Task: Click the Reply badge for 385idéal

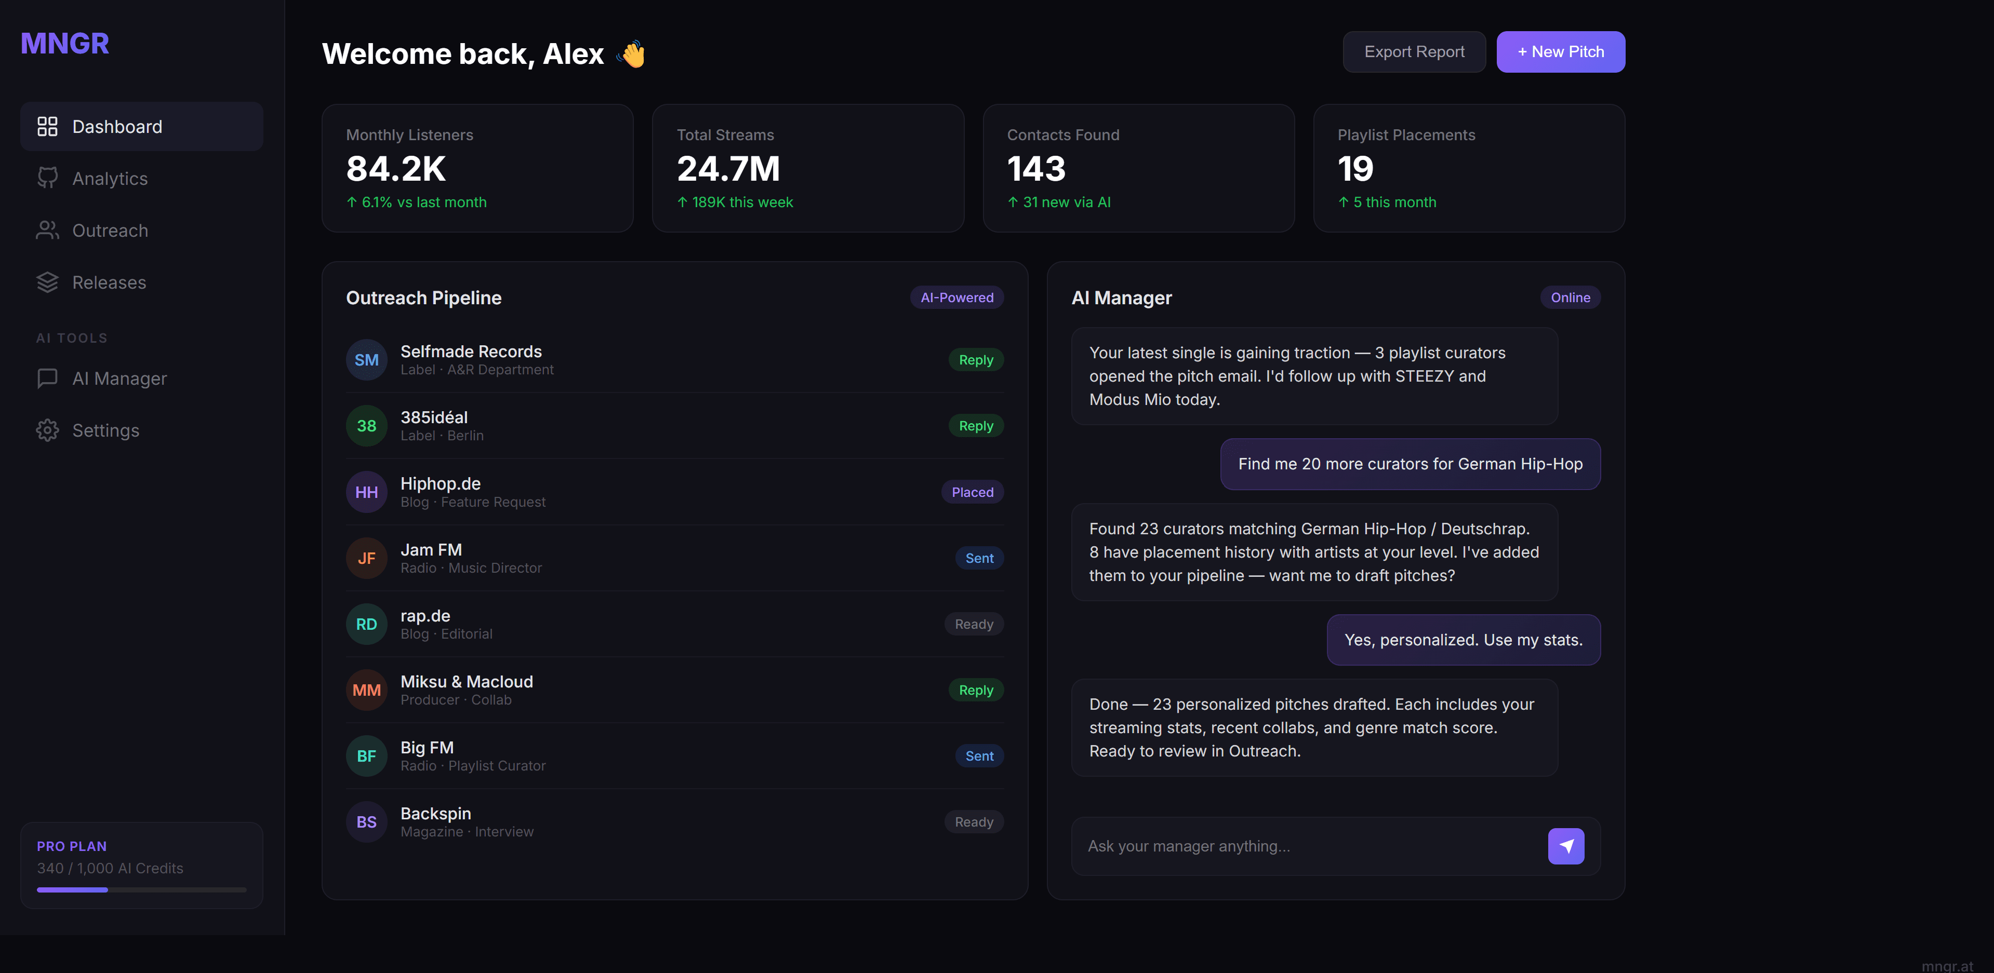Action: (x=975, y=425)
